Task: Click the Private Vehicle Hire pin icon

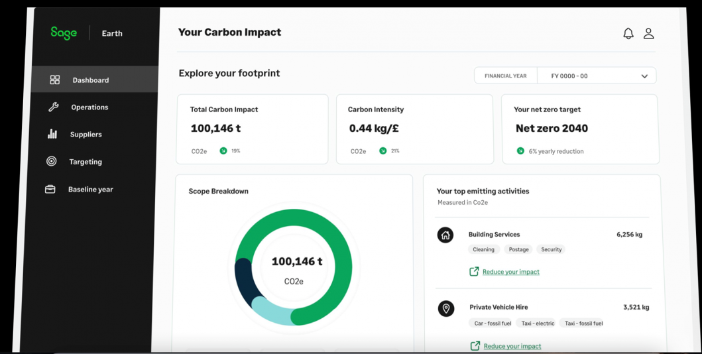Action: (446, 308)
